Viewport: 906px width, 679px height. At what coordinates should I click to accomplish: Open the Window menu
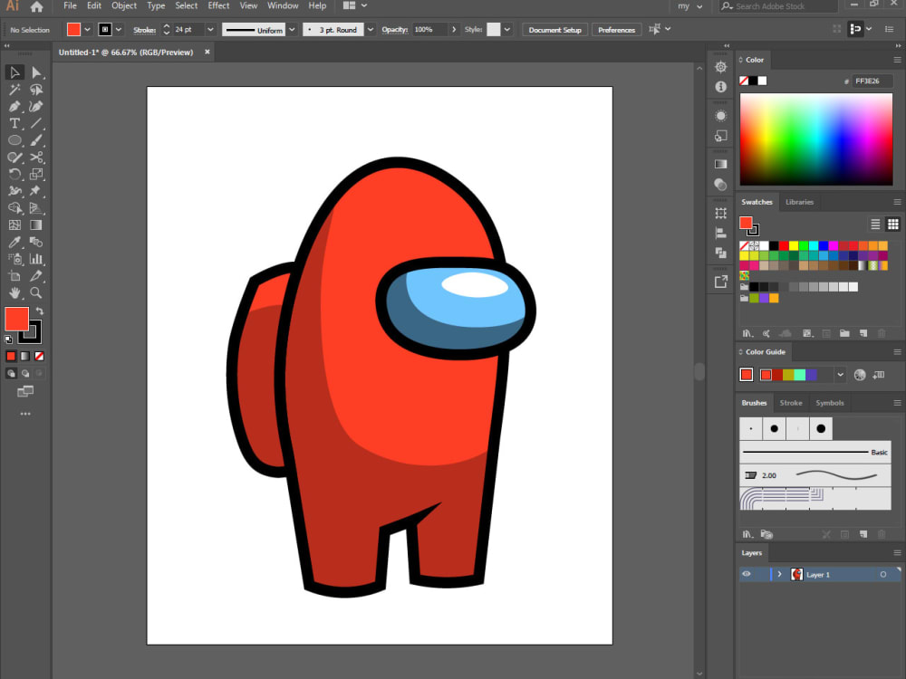[x=283, y=5]
